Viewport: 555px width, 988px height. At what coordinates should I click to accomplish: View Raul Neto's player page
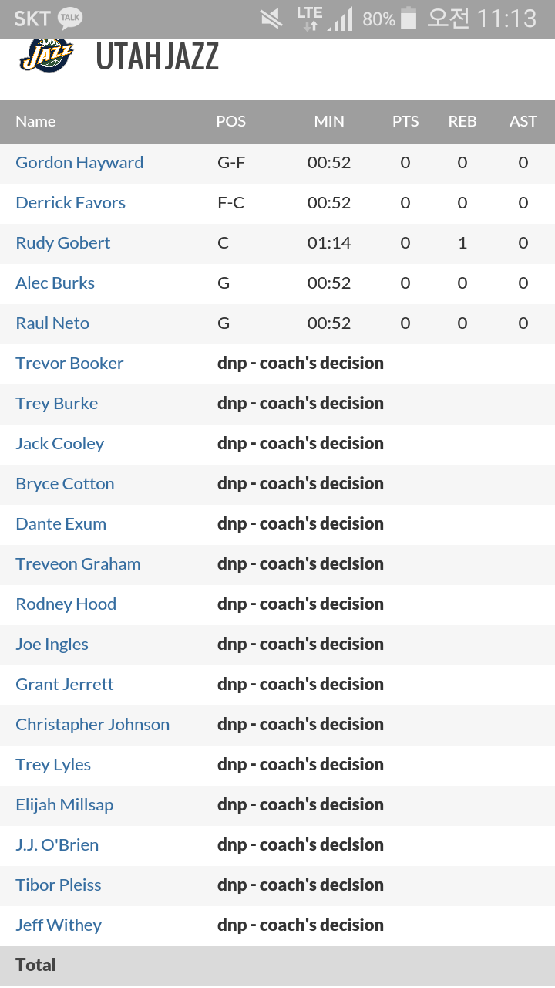[x=52, y=323]
